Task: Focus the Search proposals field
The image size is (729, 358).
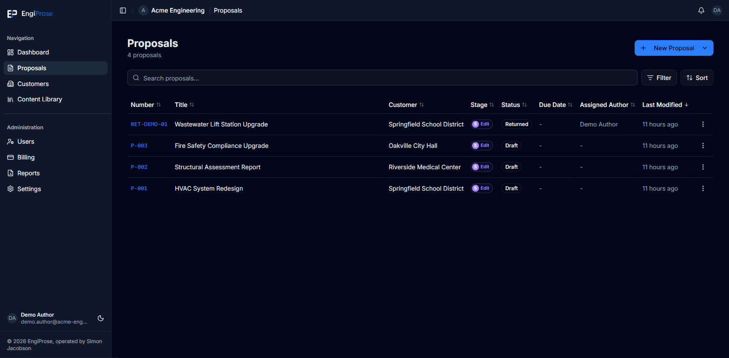Action: 382,78
